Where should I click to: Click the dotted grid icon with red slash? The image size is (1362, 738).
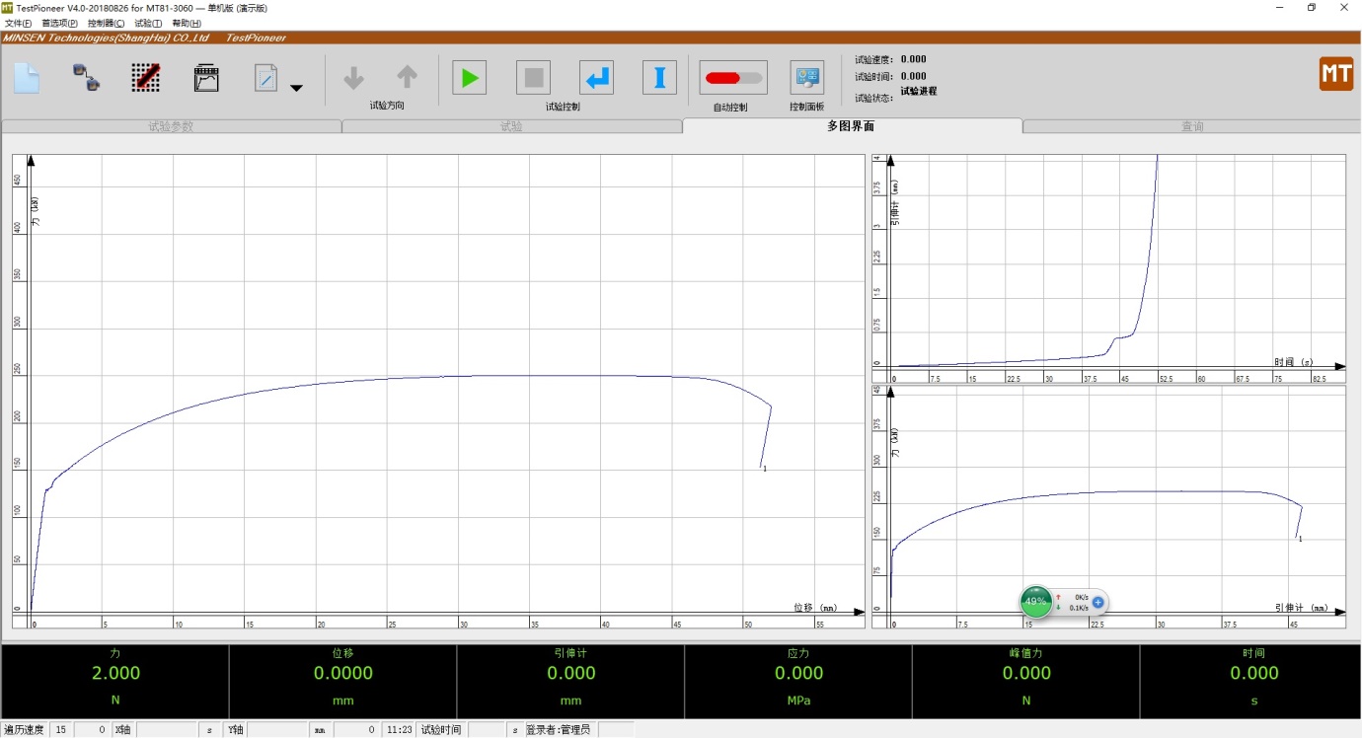[146, 78]
